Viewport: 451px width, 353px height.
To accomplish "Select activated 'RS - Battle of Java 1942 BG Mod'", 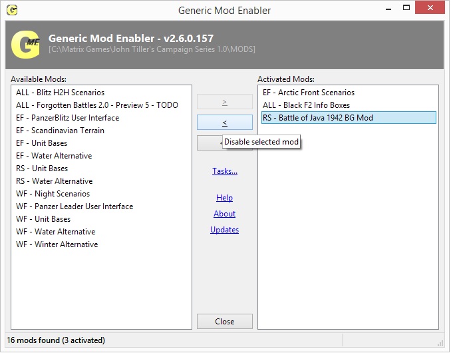I will 349,118.
